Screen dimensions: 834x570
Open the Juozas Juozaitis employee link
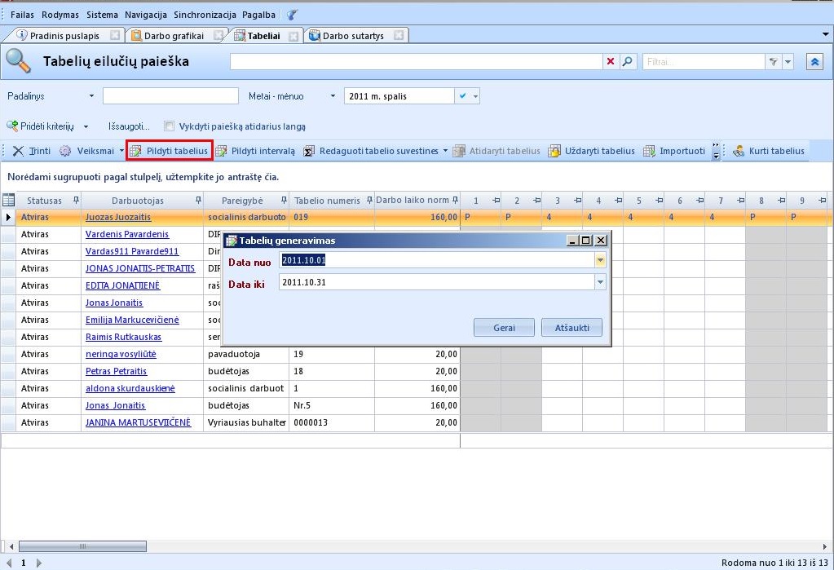pos(117,218)
